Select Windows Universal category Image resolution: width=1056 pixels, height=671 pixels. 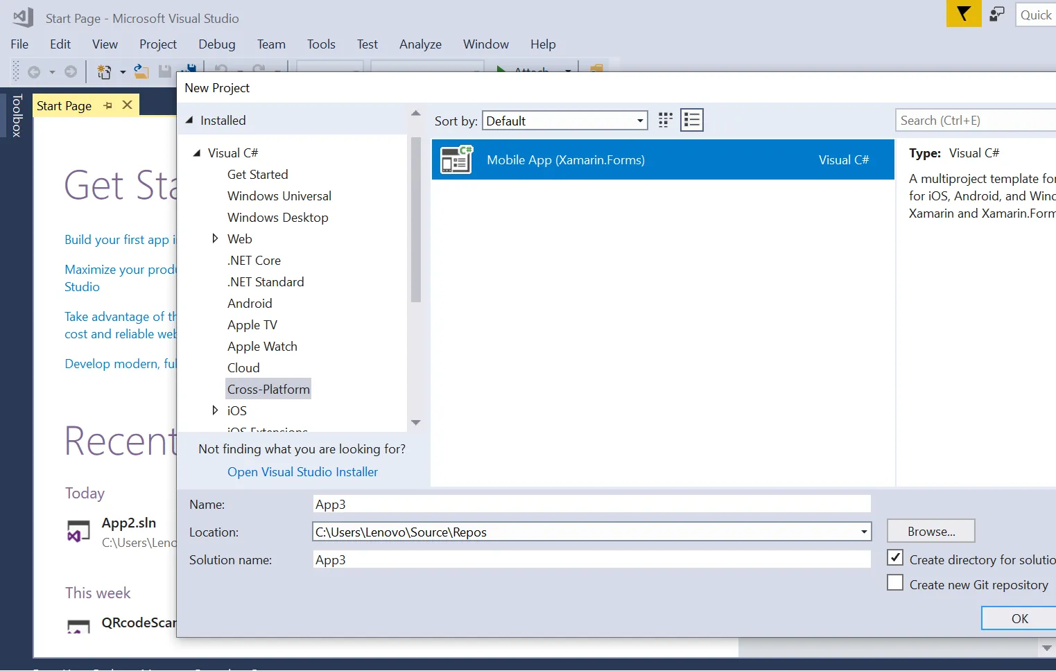279,195
